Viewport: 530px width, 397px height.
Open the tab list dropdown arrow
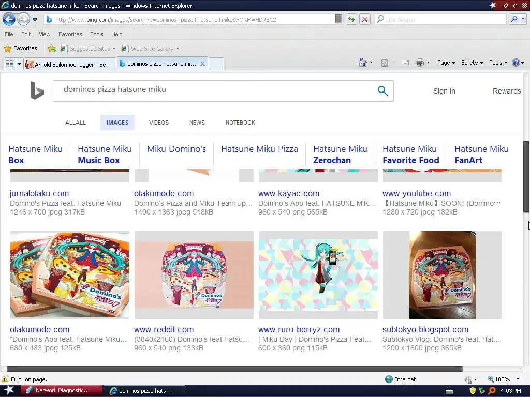point(19,64)
